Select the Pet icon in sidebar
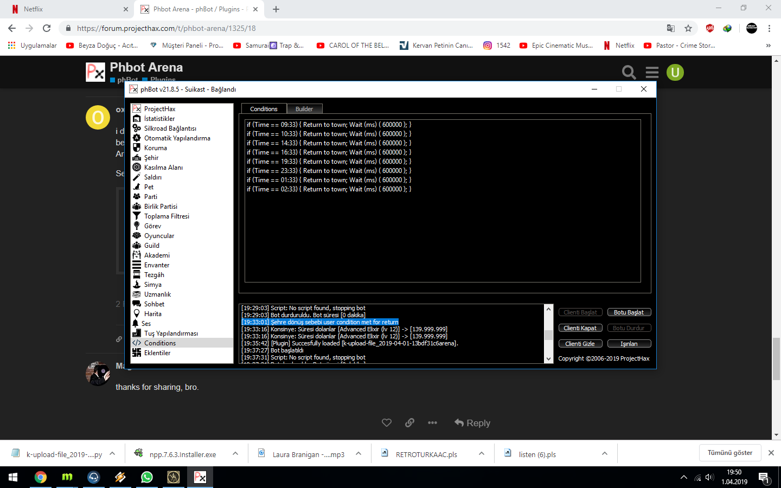Viewport: 781px width, 488px height. point(137,187)
